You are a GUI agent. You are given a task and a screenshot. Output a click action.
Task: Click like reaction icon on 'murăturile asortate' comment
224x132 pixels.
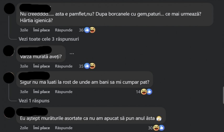[161, 128]
